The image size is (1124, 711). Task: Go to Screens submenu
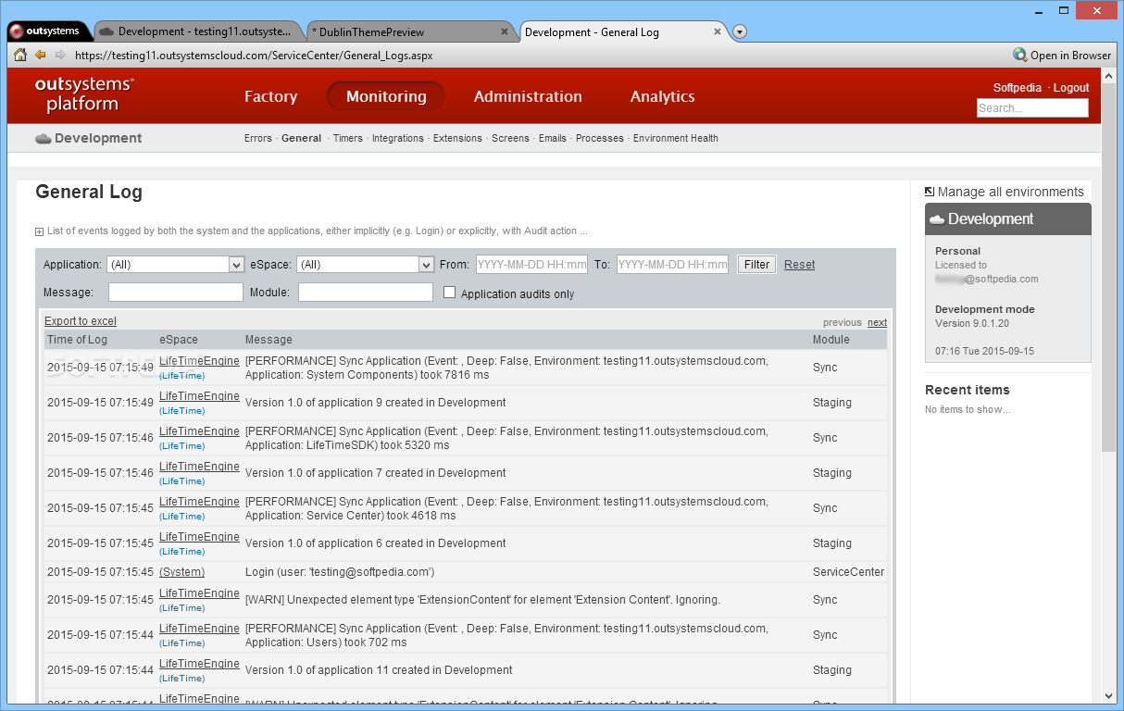510,138
